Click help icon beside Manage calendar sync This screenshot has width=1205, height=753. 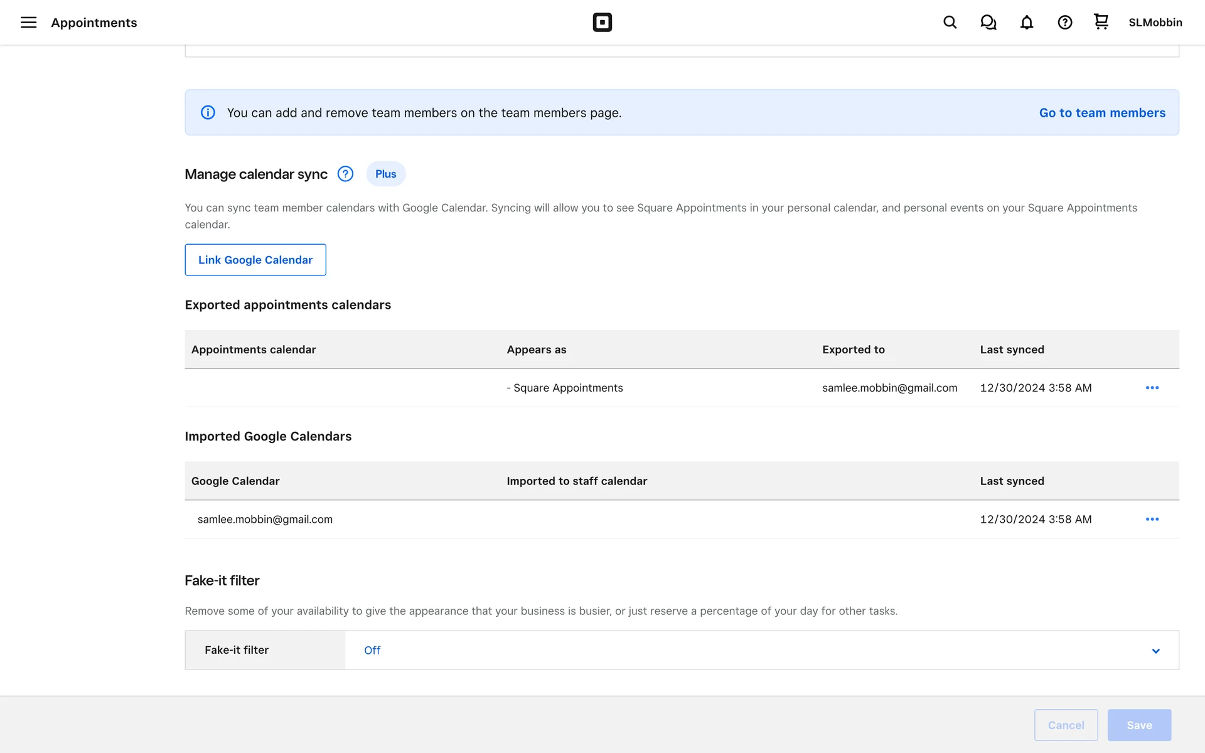point(345,174)
